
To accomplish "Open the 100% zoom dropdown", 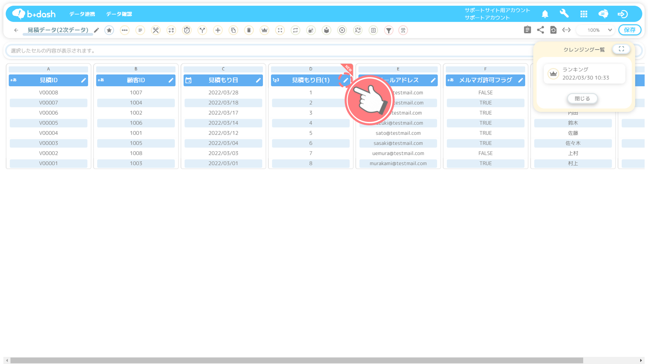I will tap(597, 30).
